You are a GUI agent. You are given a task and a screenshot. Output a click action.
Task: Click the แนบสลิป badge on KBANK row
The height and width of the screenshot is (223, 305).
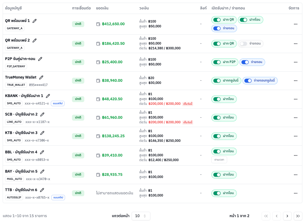point(58,103)
